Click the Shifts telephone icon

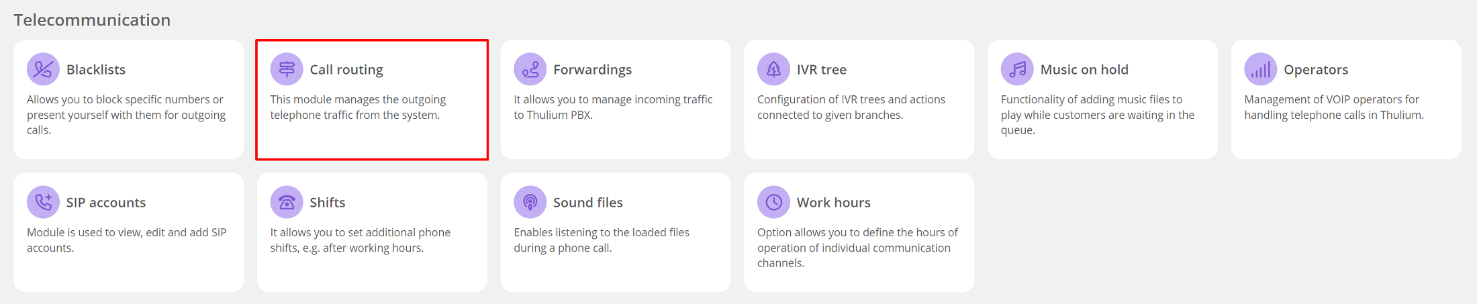coord(287,202)
